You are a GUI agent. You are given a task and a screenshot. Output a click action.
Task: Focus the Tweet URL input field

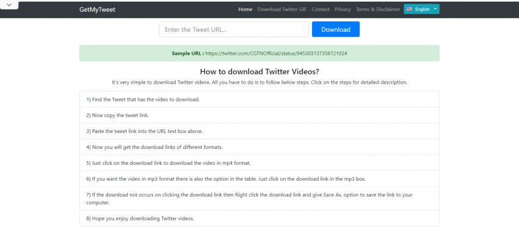(x=234, y=29)
